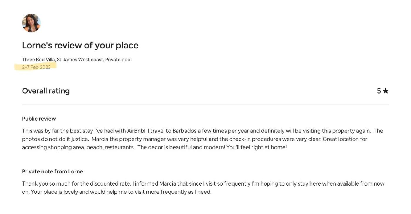This screenshot has height=214, width=411.
Task: Click the Public review label
Action: [39, 119]
